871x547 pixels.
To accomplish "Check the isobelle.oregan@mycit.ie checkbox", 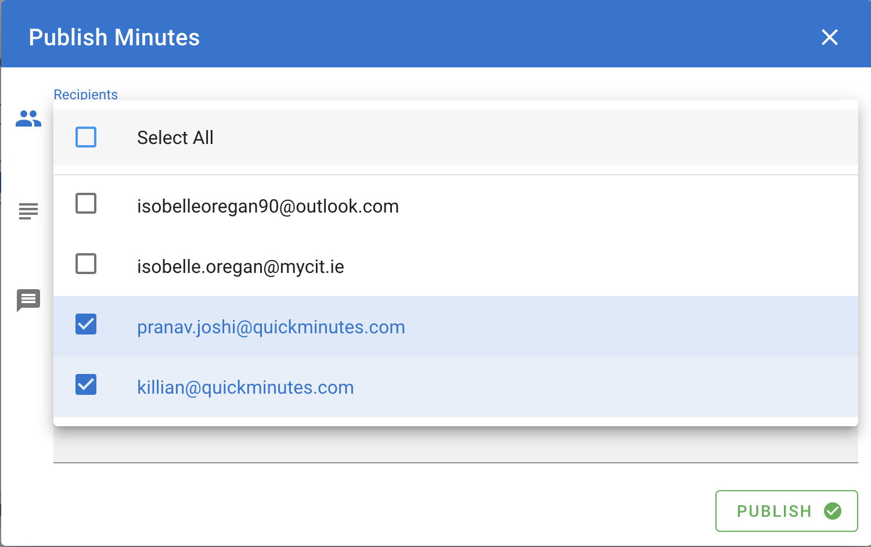I will click(x=86, y=264).
